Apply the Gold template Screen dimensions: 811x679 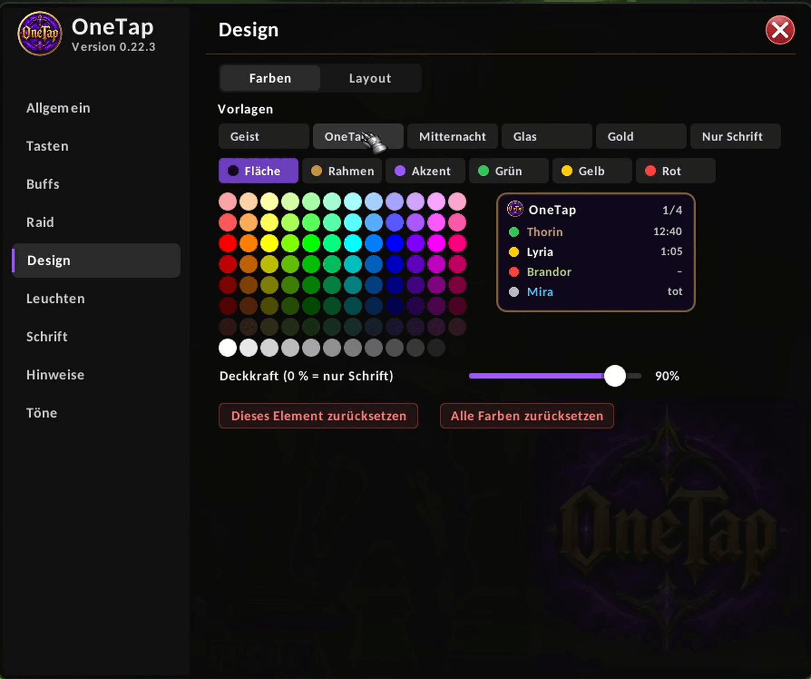tap(641, 136)
